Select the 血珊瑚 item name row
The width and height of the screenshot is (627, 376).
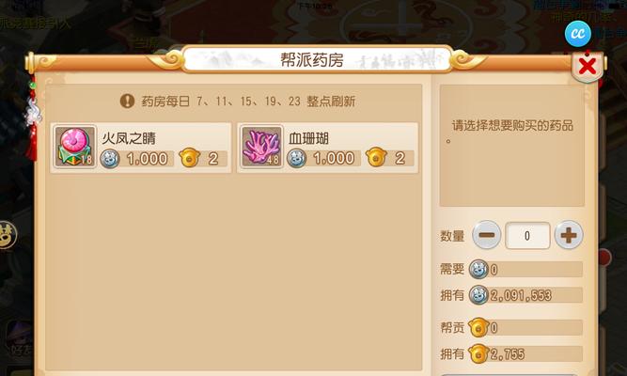coord(327,148)
